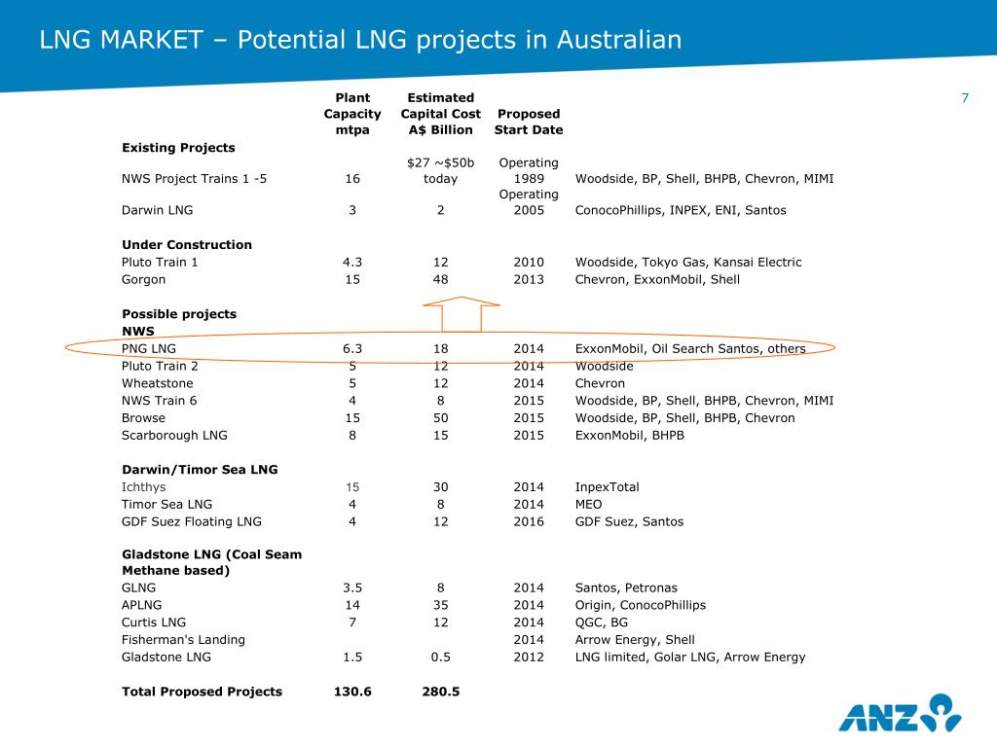Click 'Arrow Energy, Shell' partners text
Viewport: 997px width, 747px height.
(635, 640)
